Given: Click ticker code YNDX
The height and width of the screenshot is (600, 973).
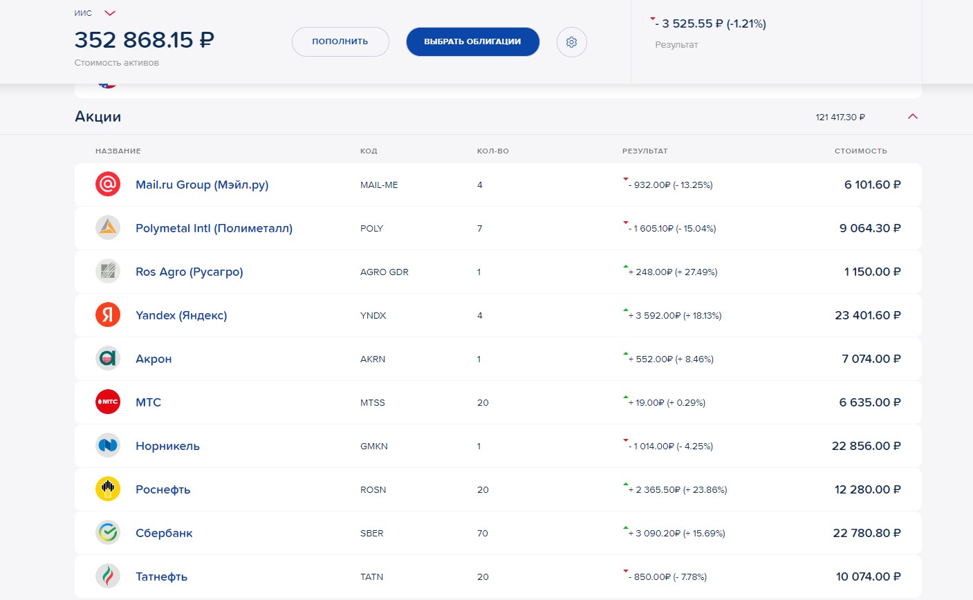Looking at the screenshot, I should coord(373,315).
